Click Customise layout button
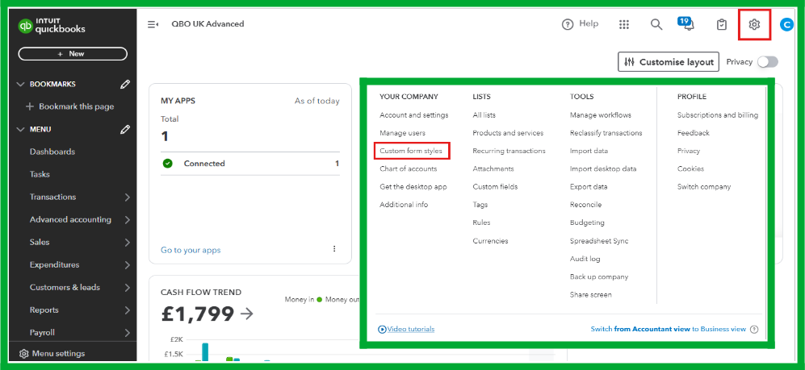805x370 pixels. coord(669,62)
